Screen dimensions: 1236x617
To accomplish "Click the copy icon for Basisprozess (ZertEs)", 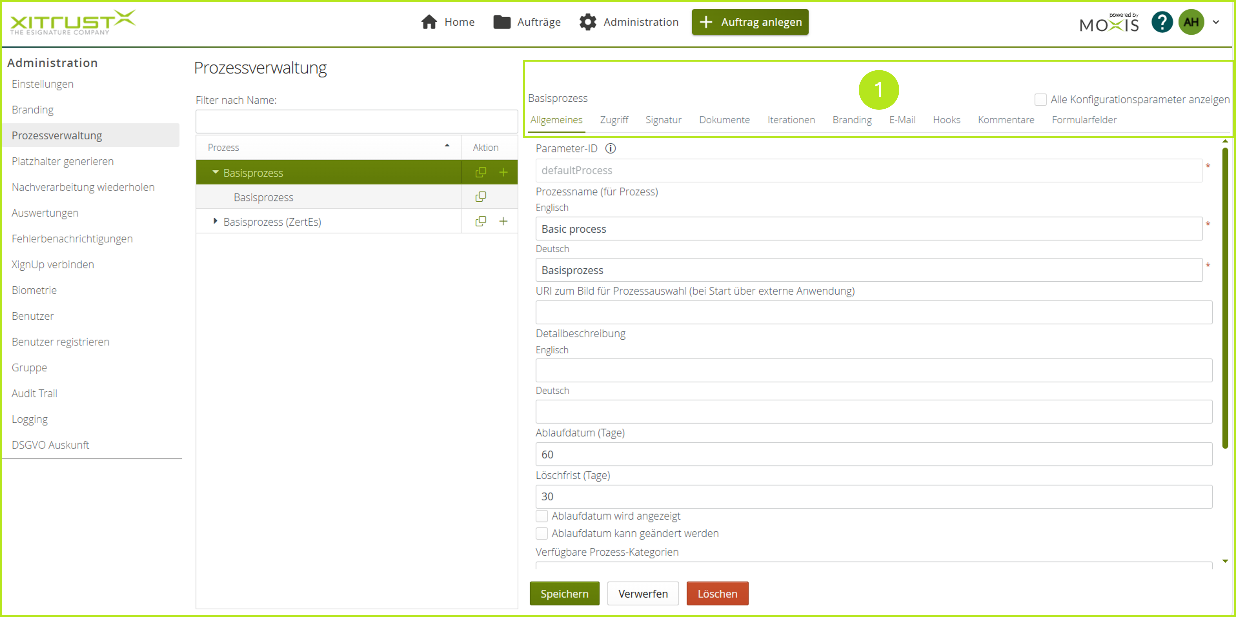I will click(x=480, y=221).
